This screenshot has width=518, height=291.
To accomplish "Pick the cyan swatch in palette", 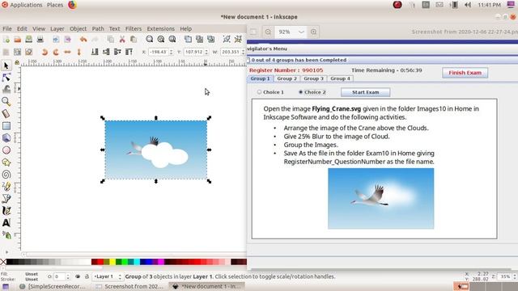I will 137,262.
